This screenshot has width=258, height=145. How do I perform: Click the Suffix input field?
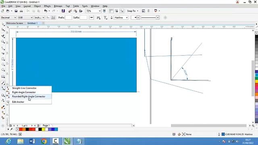(83, 17)
